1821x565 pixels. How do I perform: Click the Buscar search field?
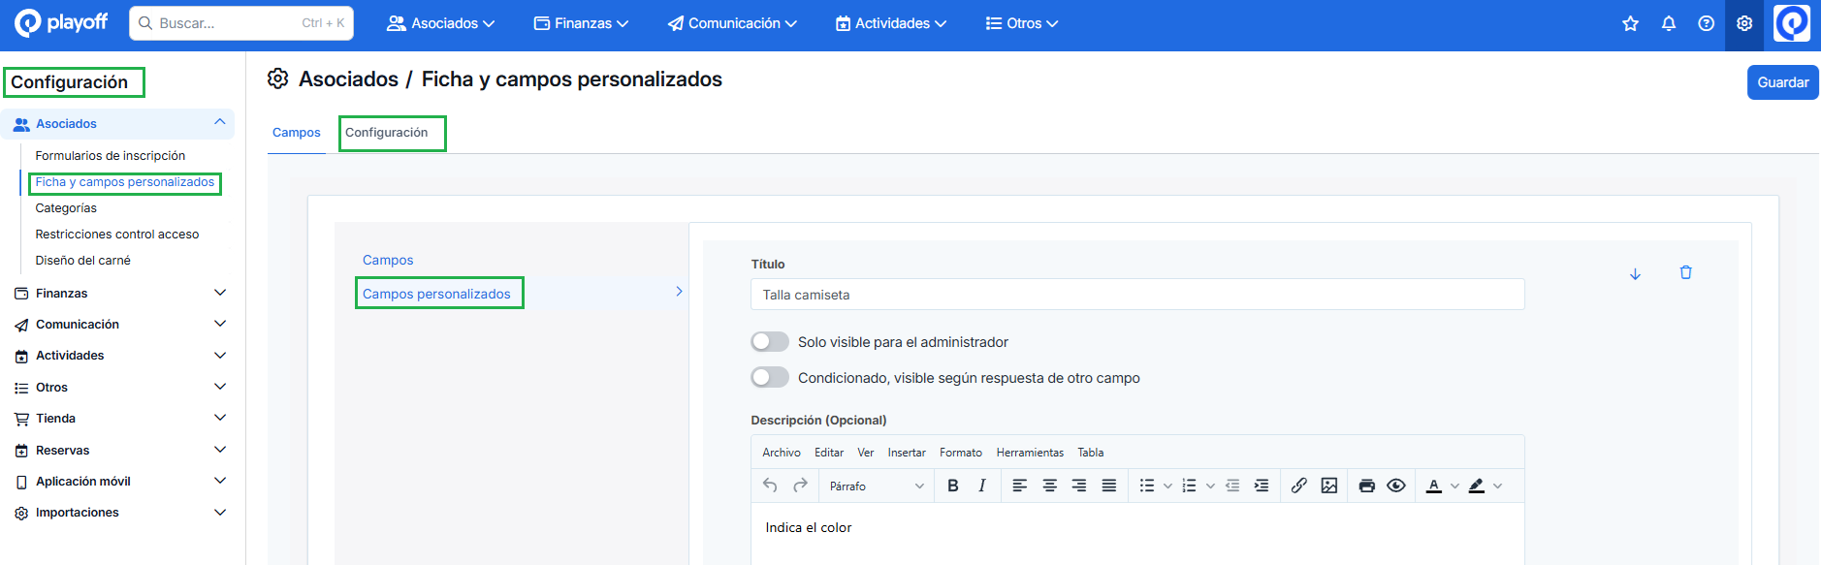(241, 23)
